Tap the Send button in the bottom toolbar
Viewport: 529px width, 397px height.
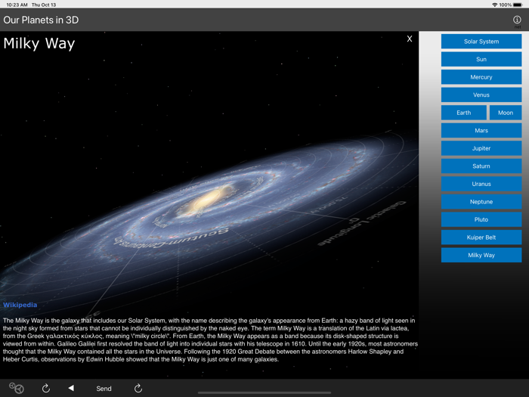click(104, 389)
